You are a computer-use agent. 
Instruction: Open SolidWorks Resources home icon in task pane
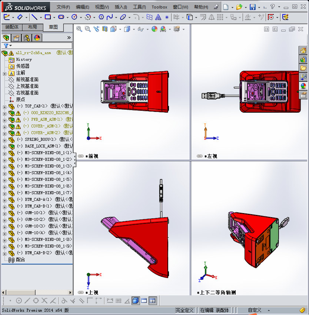(303, 50)
